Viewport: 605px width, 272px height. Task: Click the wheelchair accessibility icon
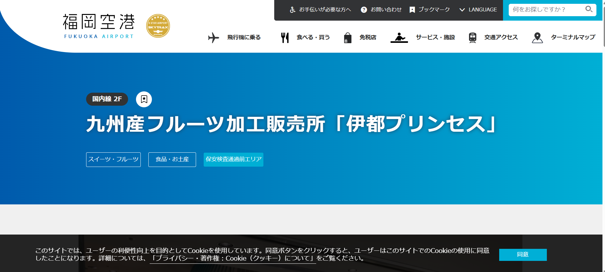pos(293,10)
